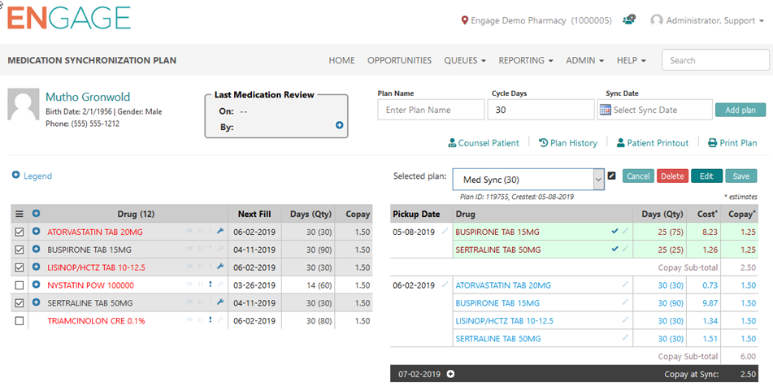Open the Queues menu
This screenshot has height=391, width=773.
465,60
